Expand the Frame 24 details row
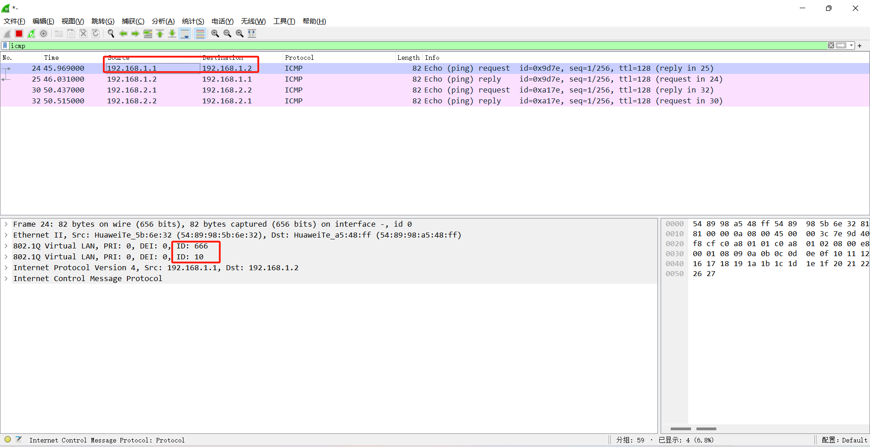The image size is (870, 447). 6,224
